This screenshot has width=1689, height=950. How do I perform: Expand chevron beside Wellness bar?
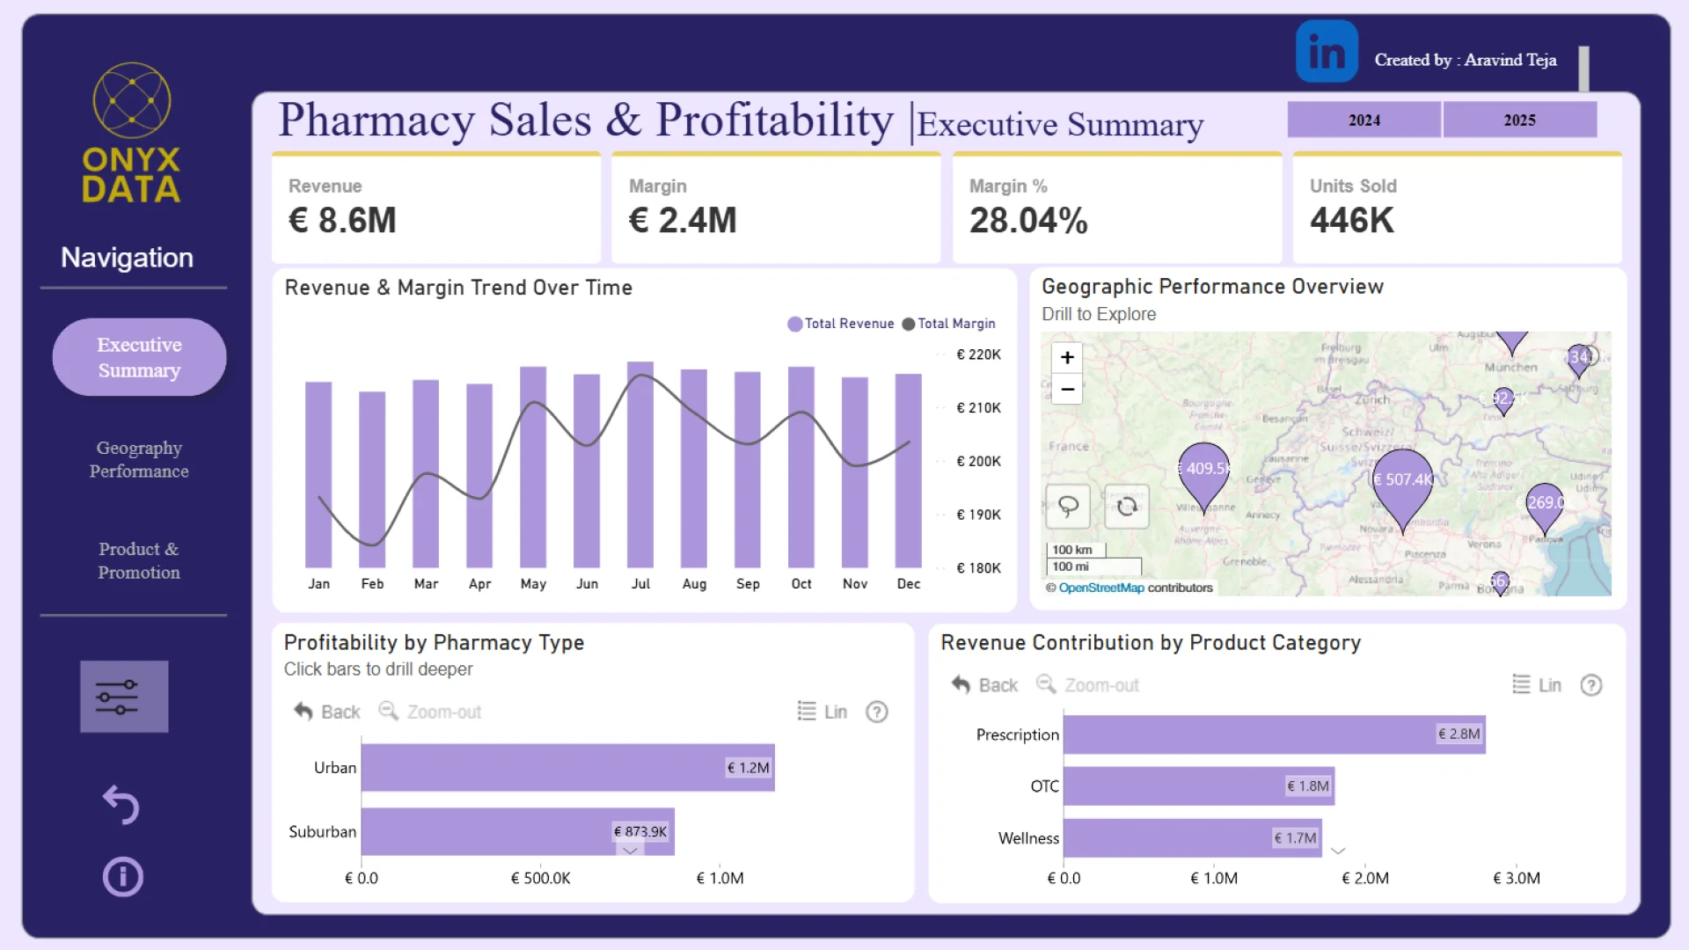click(1338, 851)
